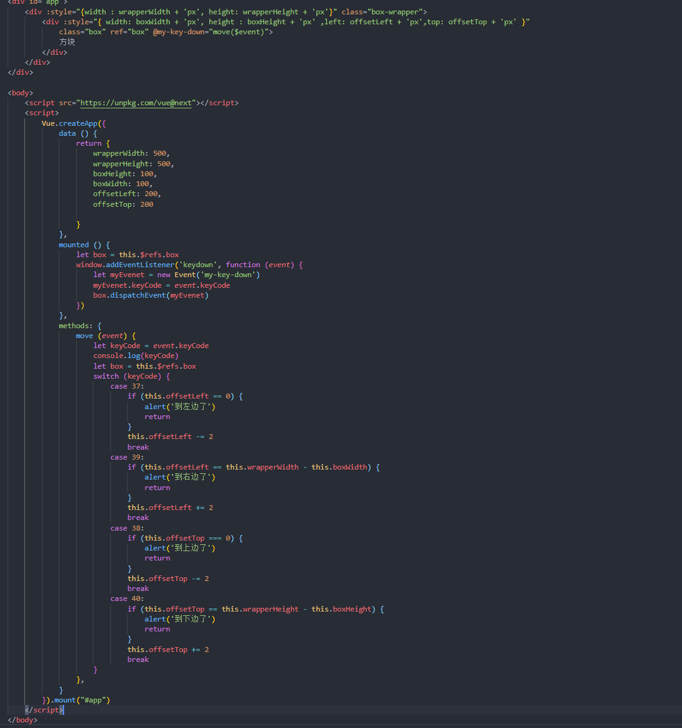The width and height of the screenshot is (682, 728).
Task: Click the this.offsetTop += 2 line
Action: [x=168, y=650]
